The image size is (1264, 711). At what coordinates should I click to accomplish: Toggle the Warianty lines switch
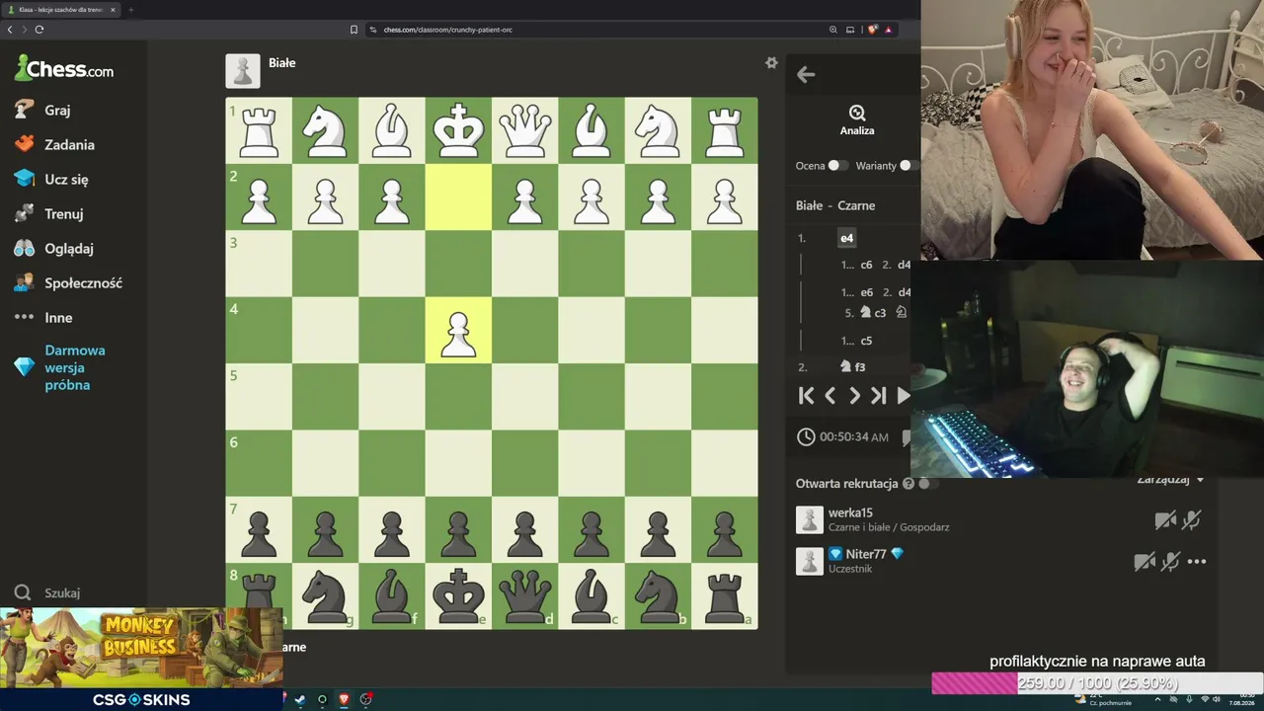coord(908,166)
